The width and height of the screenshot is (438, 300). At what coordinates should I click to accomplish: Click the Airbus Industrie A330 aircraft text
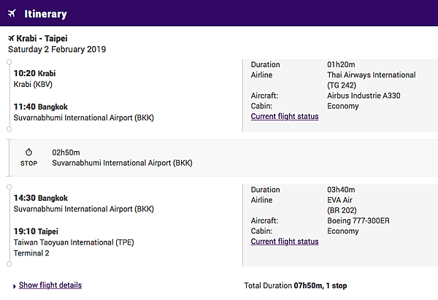click(364, 96)
